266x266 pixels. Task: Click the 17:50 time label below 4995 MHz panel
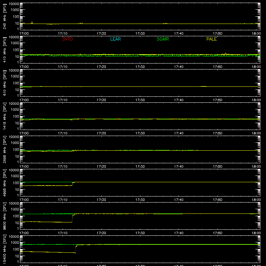coord(217,200)
